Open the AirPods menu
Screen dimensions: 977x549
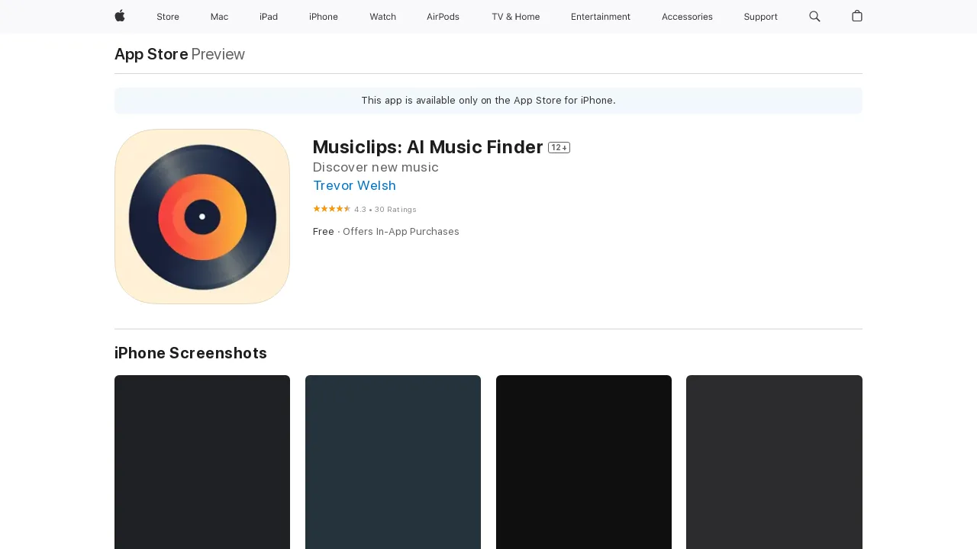(x=443, y=17)
